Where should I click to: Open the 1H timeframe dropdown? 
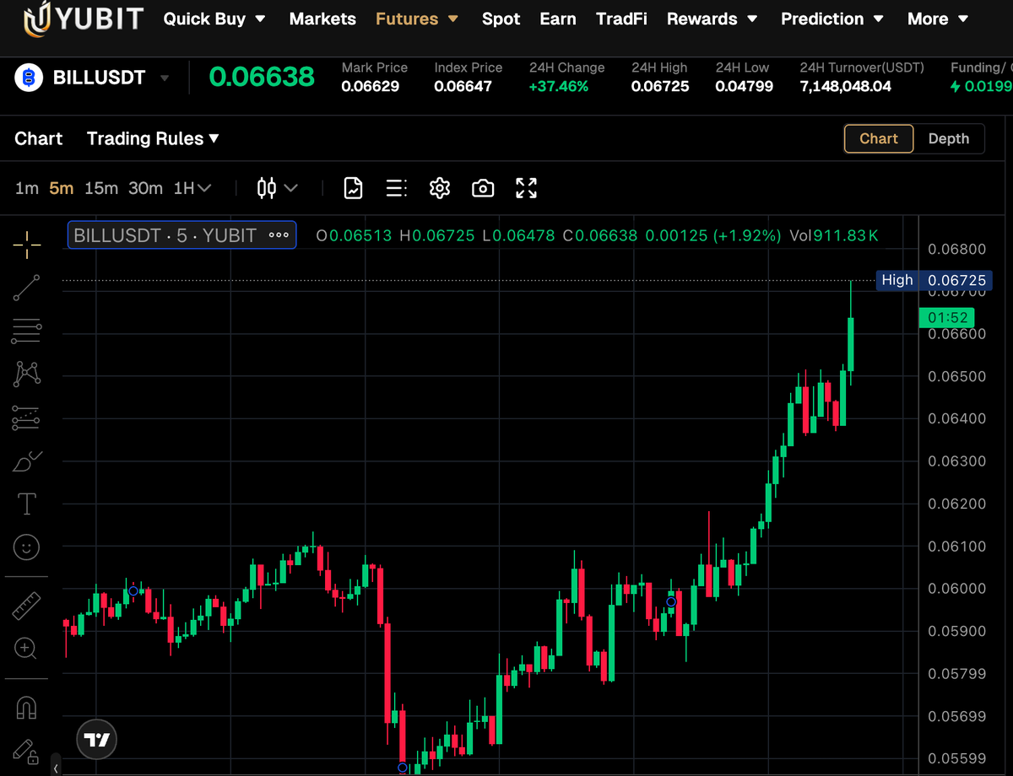pyautogui.click(x=192, y=188)
